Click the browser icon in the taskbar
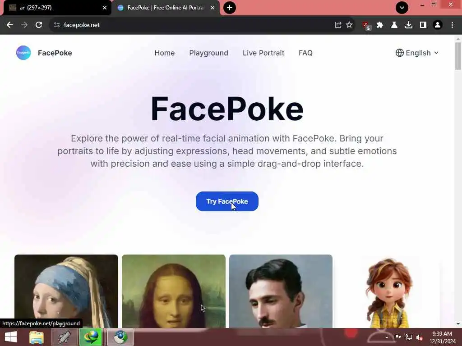The image size is (462, 346). click(x=120, y=337)
